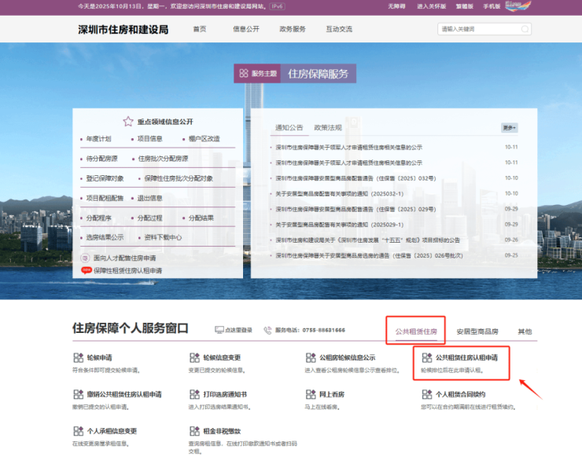
Task: Expand the 更多 notices dropdown
Action: pos(510,128)
